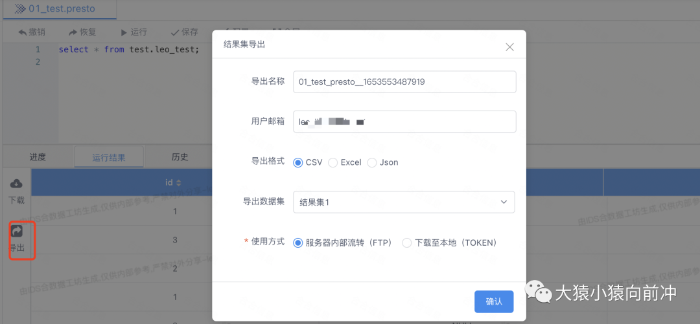Close the 结果集导出 dialog with X
The width and height of the screenshot is (700, 324).
[509, 47]
